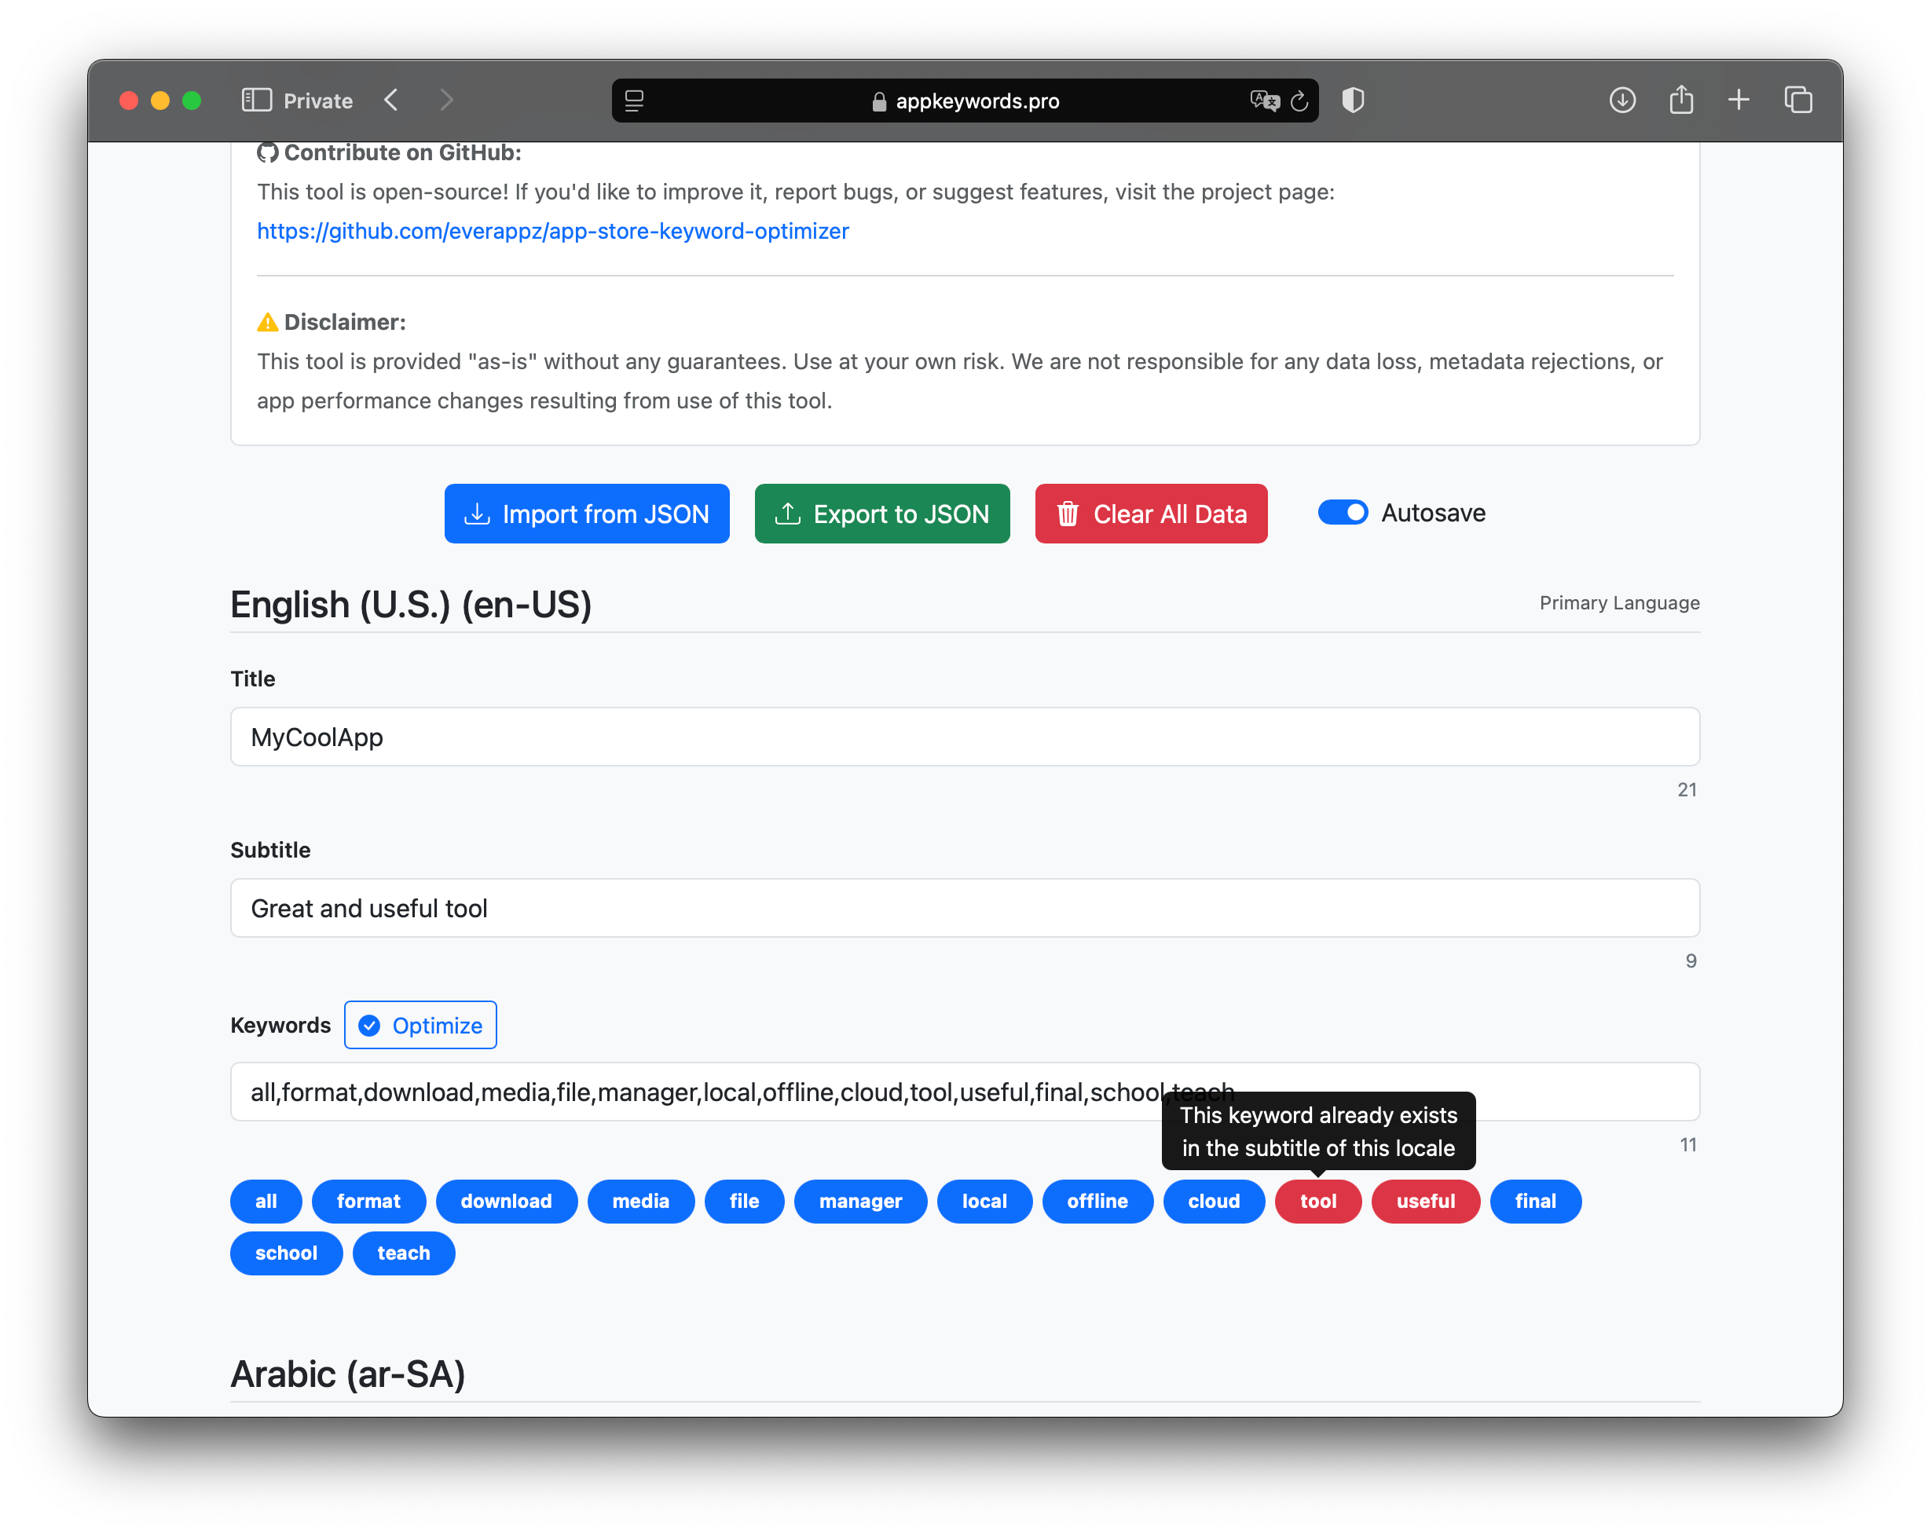Click the translate page icon
Image resolution: width=1931 pixels, height=1533 pixels.
[x=1264, y=101]
